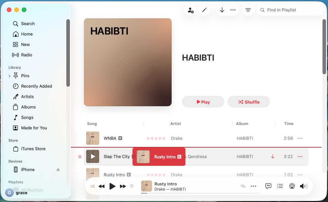Click the volume speaker icon
Screen dimensions: 328x202
click(x=304, y=186)
